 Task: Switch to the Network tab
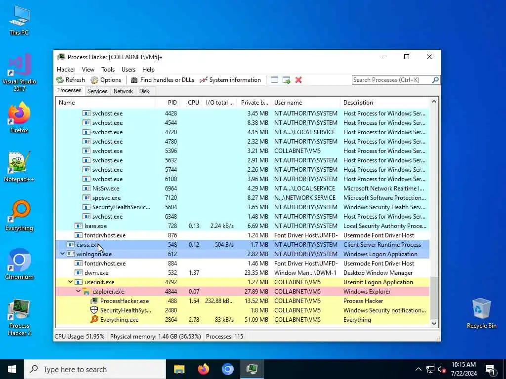click(123, 91)
